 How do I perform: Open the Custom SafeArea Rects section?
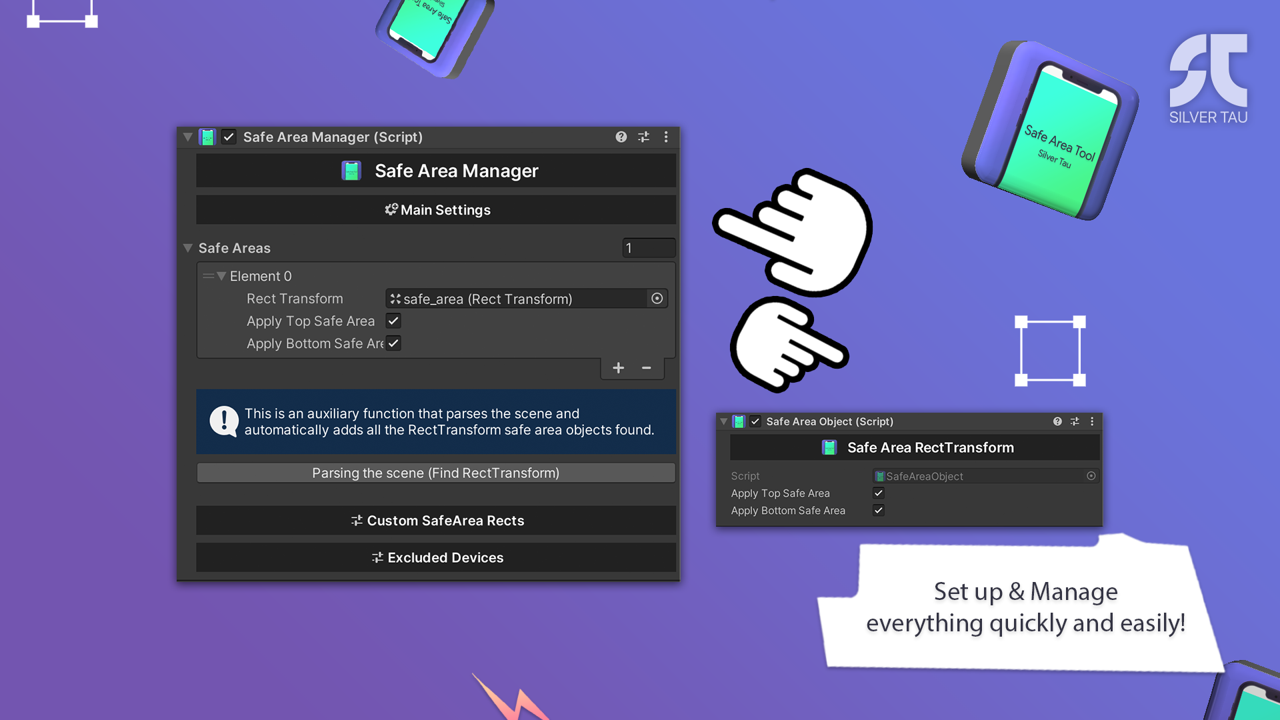click(436, 521)
